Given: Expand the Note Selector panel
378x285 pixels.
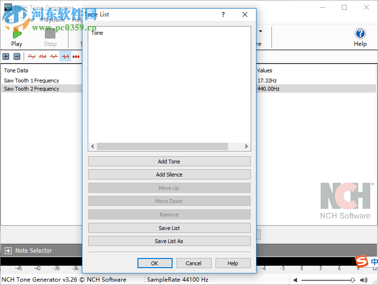Looking at the screenshot, I should [8, 251].
